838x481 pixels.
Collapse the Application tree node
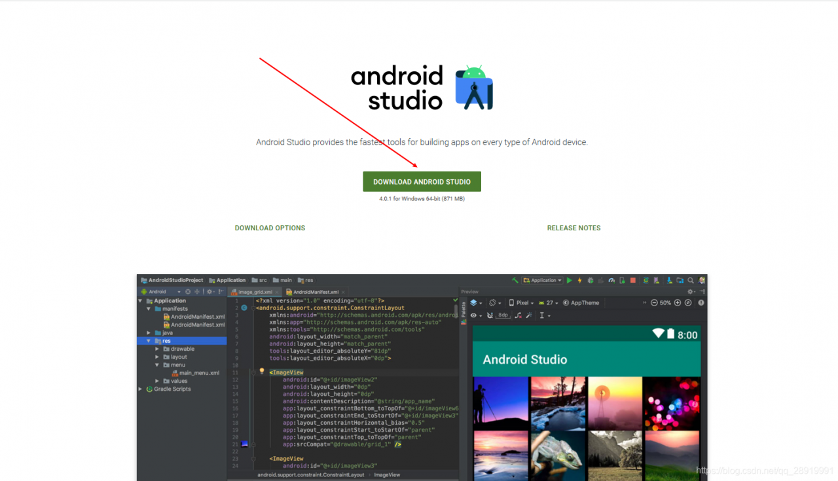pos(141,301)
